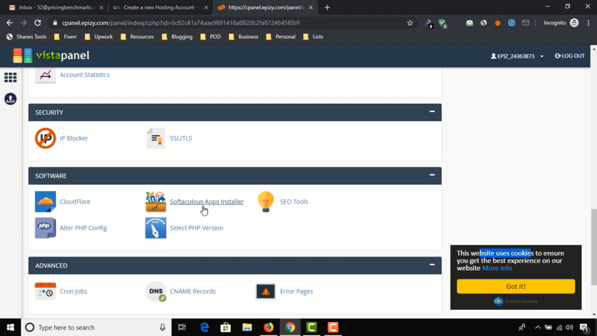
Task: Open the Business bookmarks folder
Action: (x=244, y=37)
